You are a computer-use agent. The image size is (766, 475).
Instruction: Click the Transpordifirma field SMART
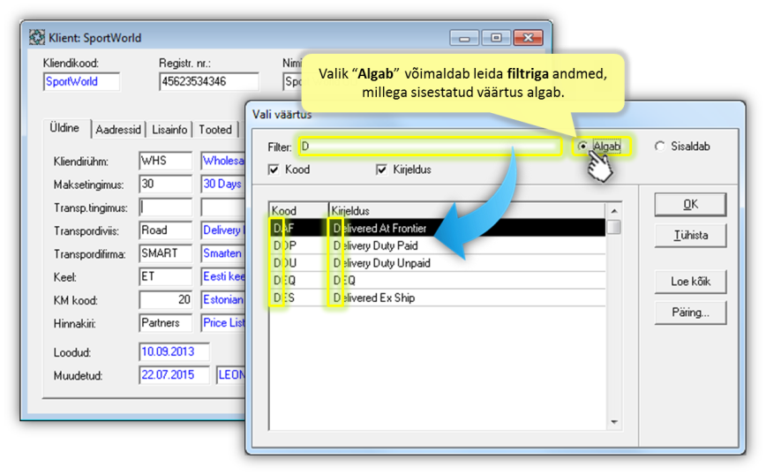(165, 253)
